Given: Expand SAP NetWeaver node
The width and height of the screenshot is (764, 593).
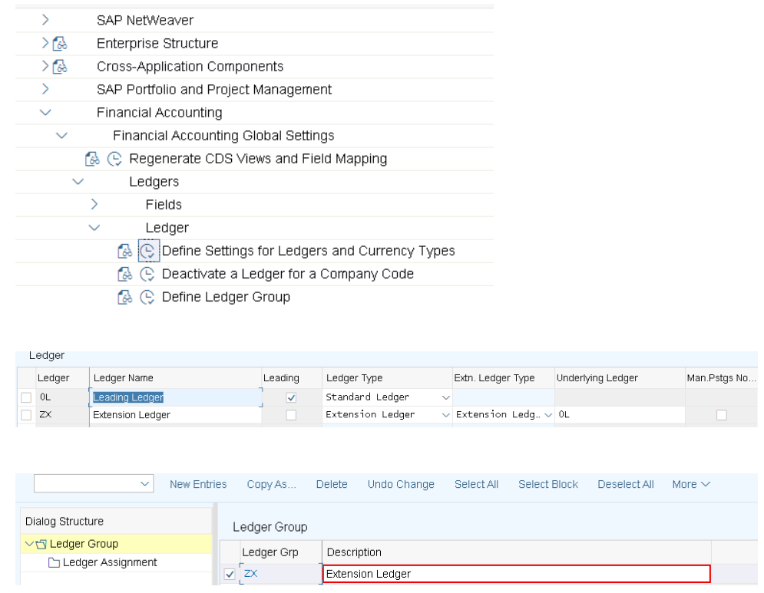Looking at the screenshot, I should pyautogui.click(x=45, y=20).
